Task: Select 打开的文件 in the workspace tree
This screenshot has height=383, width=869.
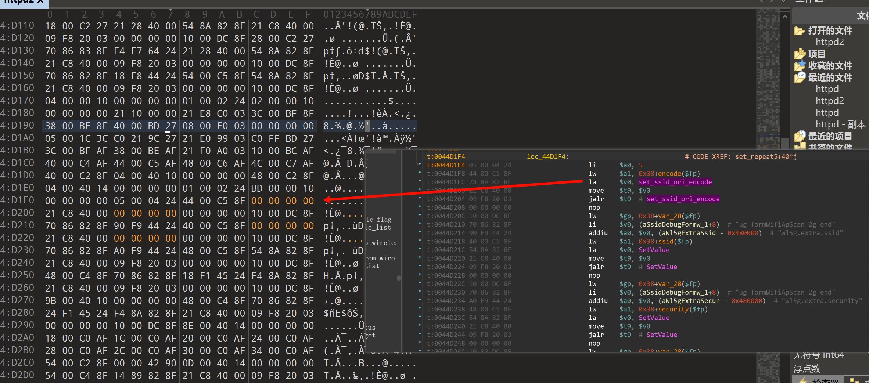Action: tap(830, 30)
